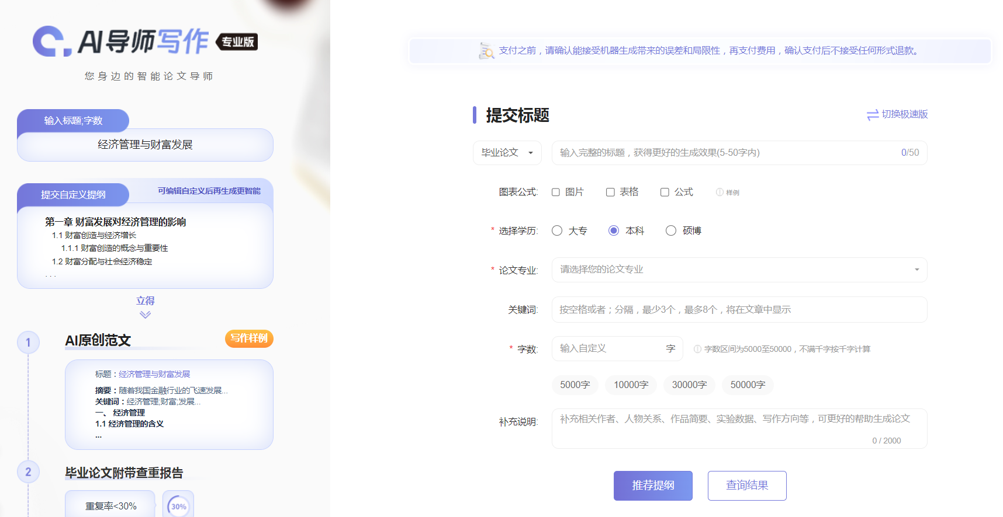
Task: Open the 毕业论文 type dropdown
Action: [507, 153]
